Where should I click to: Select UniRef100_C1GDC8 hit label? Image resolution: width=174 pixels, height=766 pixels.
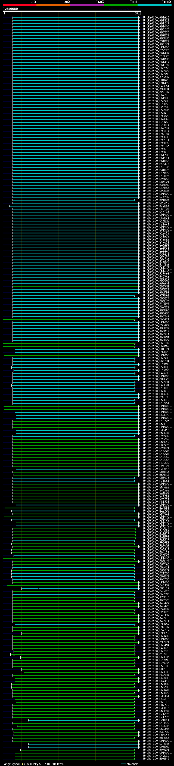point(156,388)
